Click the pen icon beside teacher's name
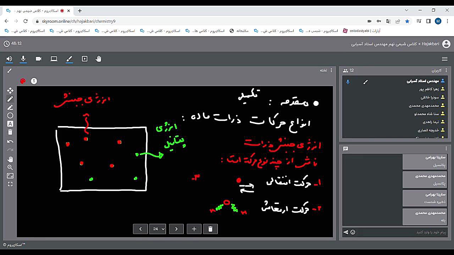The height and width of the screenshot is (255, 454). [x=366, y=82]
